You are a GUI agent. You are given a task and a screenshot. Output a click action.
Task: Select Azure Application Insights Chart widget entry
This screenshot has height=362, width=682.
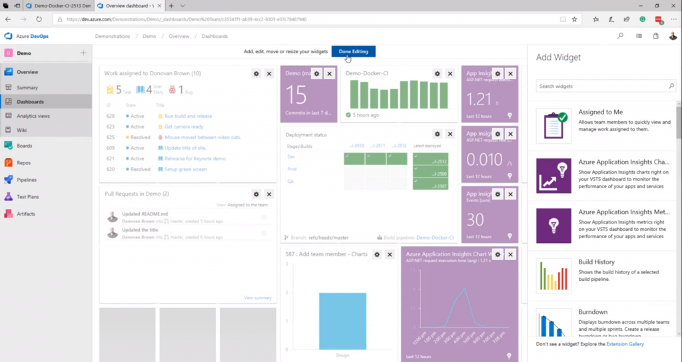click(603, 176)
